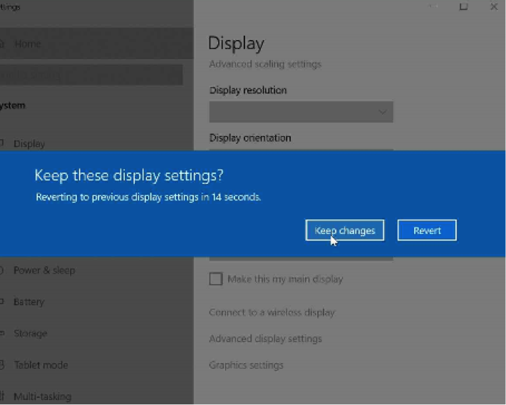Image resolution: width=506 pixels, height=405 pixels.
Task: Open Multi-tasking settings page
Action: click(42, 396)
